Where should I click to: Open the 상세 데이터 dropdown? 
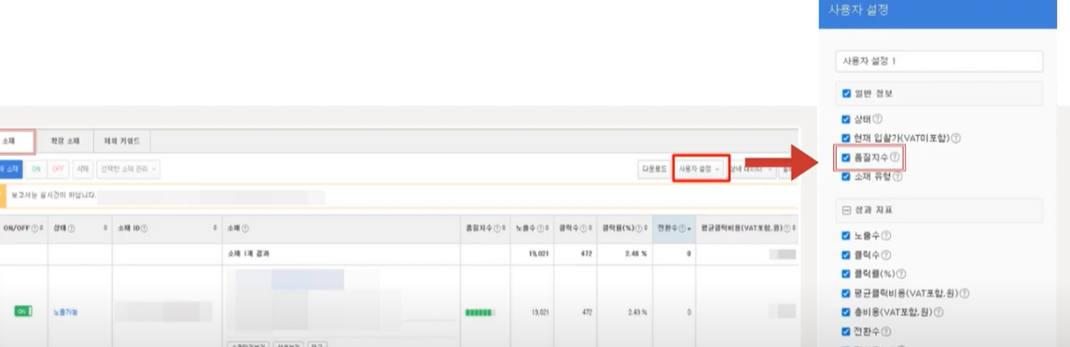click(x=753, y=169)
